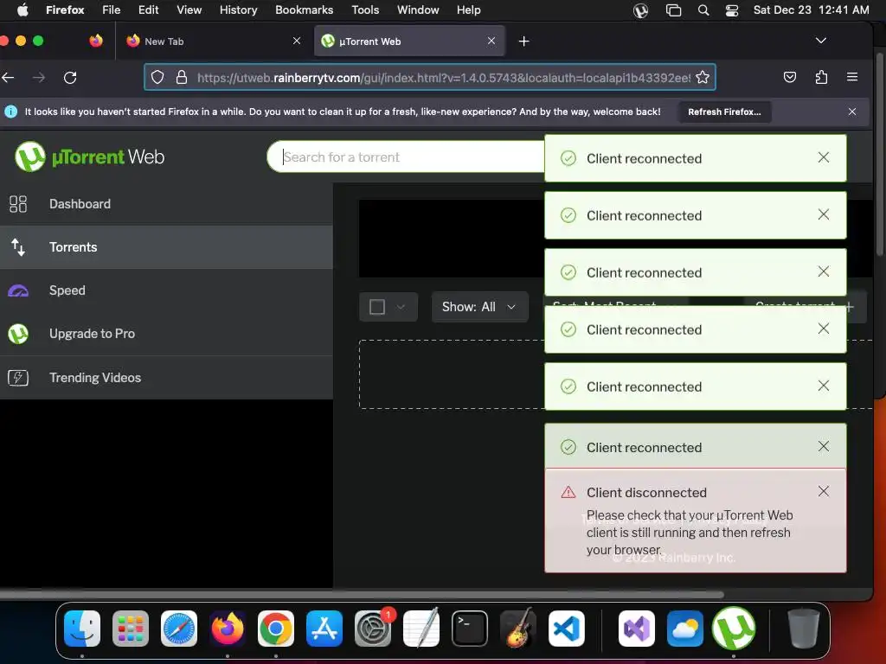The height and width of the screenshot is (664, 886).
Task: Open the File menu
Action: point(111,10)
